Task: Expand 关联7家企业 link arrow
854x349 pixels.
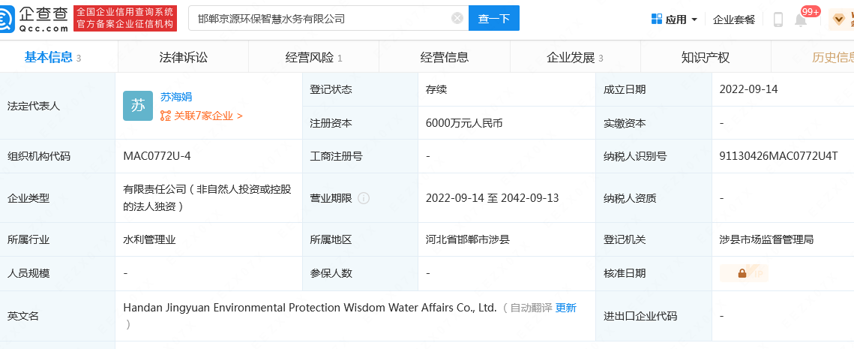Action: coord(240,116)
